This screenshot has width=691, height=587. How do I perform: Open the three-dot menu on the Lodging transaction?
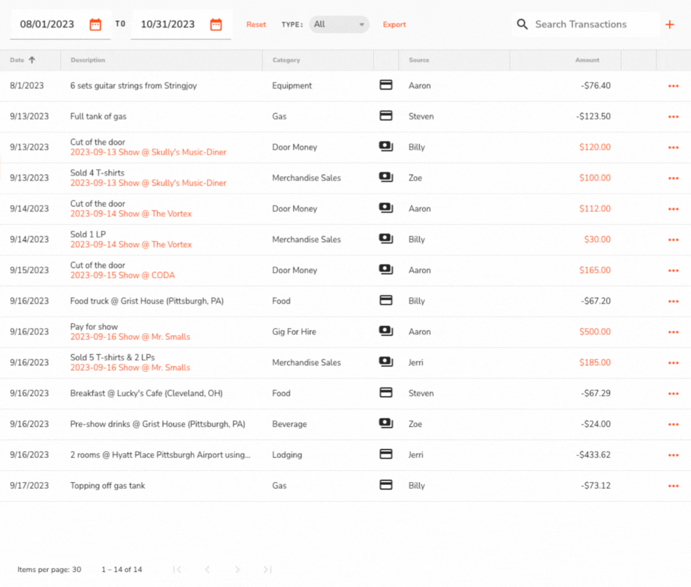tap(673, 455)
